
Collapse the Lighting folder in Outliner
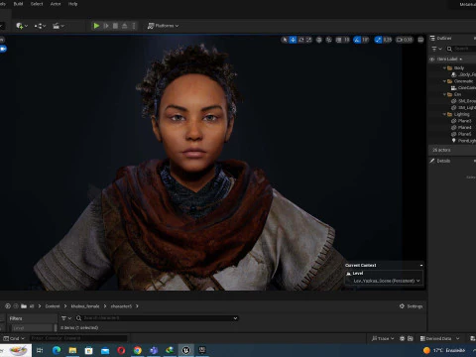point(444,114)
